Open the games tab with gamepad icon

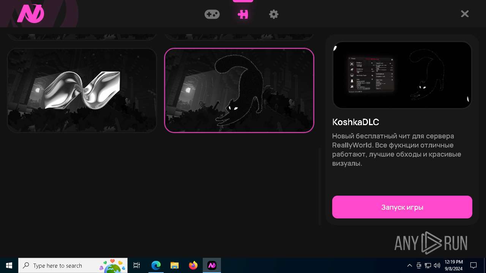(x=212, y=14)
